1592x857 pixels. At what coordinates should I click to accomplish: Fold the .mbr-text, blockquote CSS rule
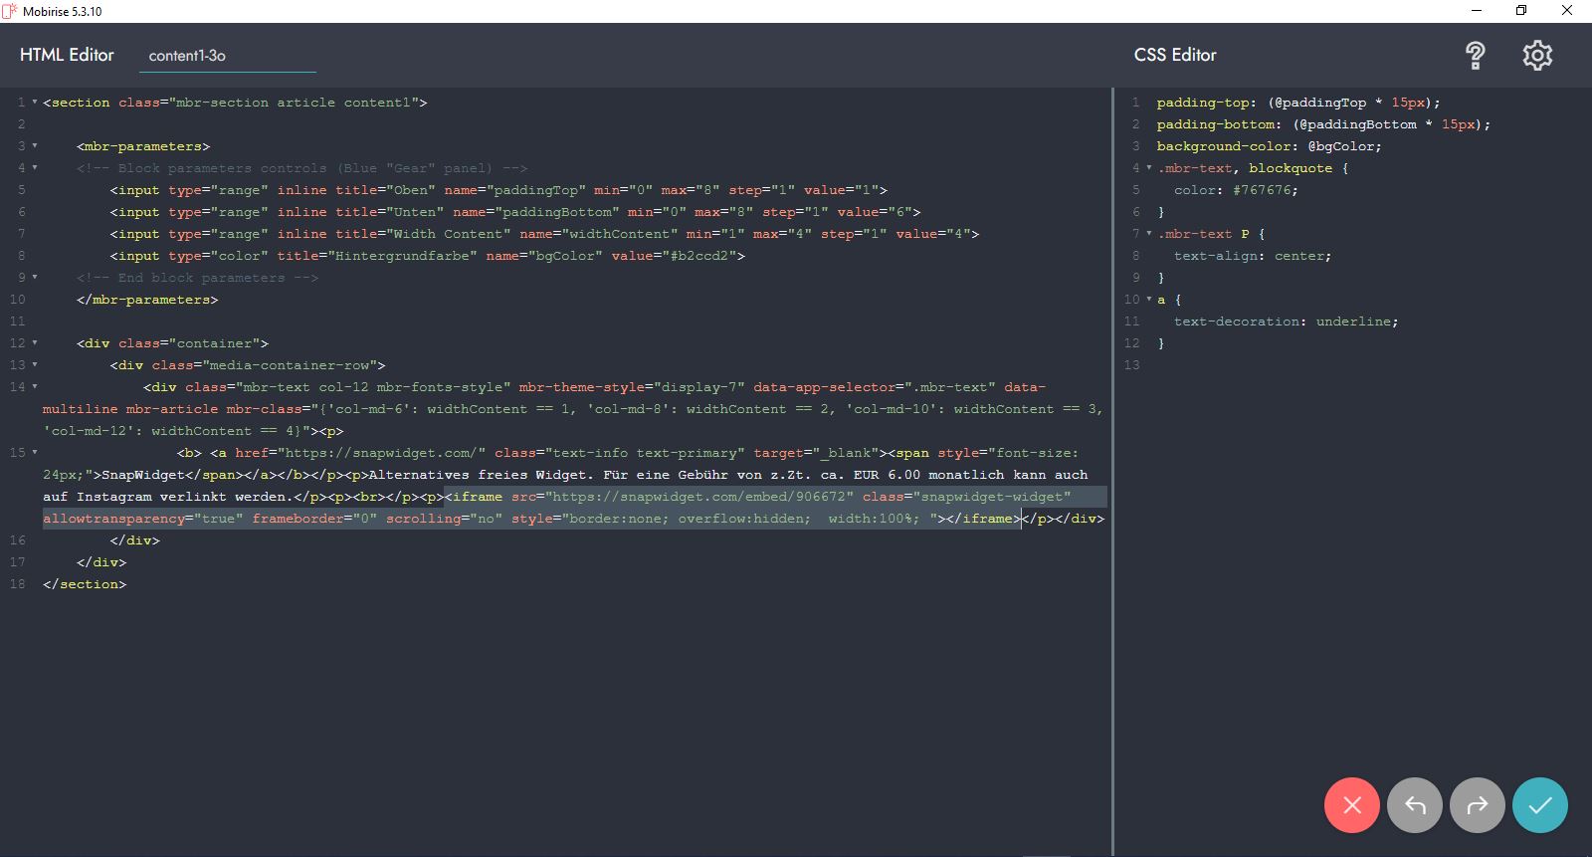(x=1149, y=168)
